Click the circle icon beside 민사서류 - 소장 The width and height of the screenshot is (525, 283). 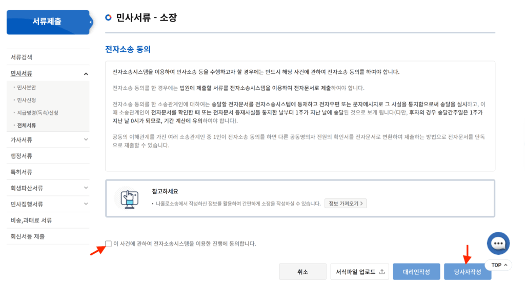coord(108,17)
